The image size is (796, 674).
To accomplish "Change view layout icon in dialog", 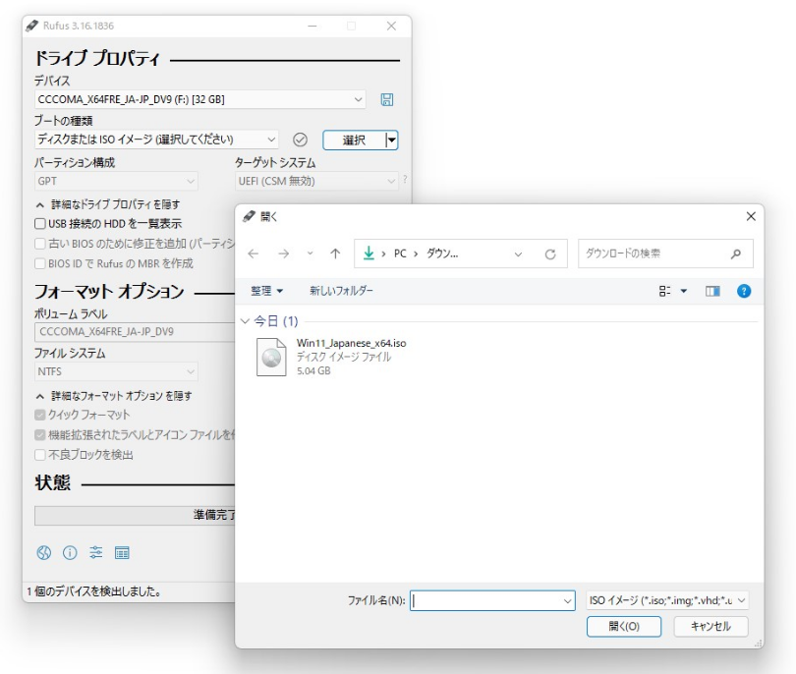I will pyautogui.click(x=664, y=291).
